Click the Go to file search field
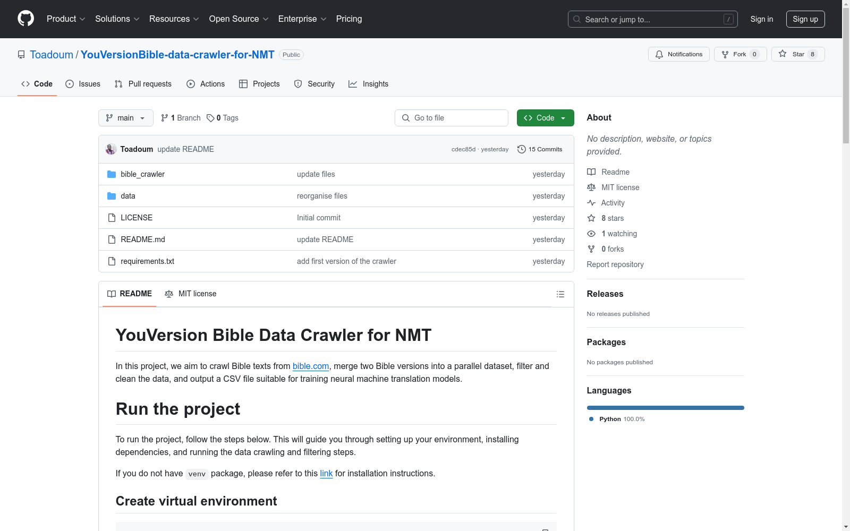850x531 pixels. tap(452, 118)
